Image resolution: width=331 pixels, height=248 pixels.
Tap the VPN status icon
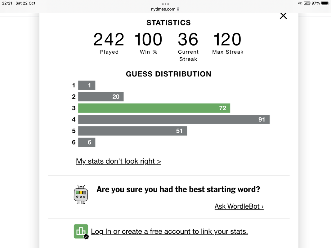(x=307, y=3)
